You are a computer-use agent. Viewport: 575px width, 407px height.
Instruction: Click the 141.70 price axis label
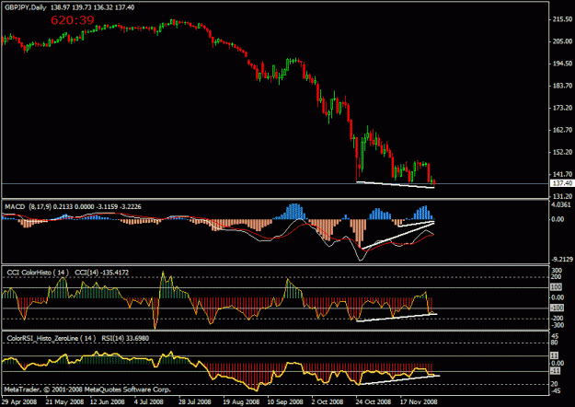point(562,174)
